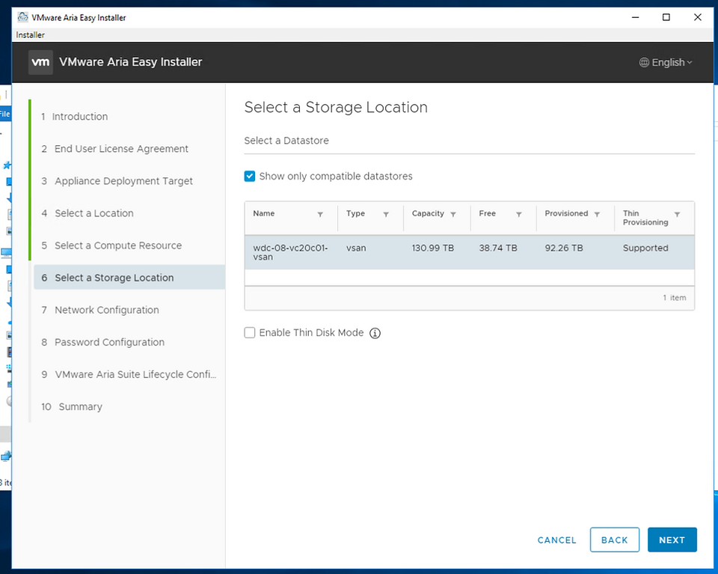
Task: Close the Easy Installer window
Action: point(697,17)
